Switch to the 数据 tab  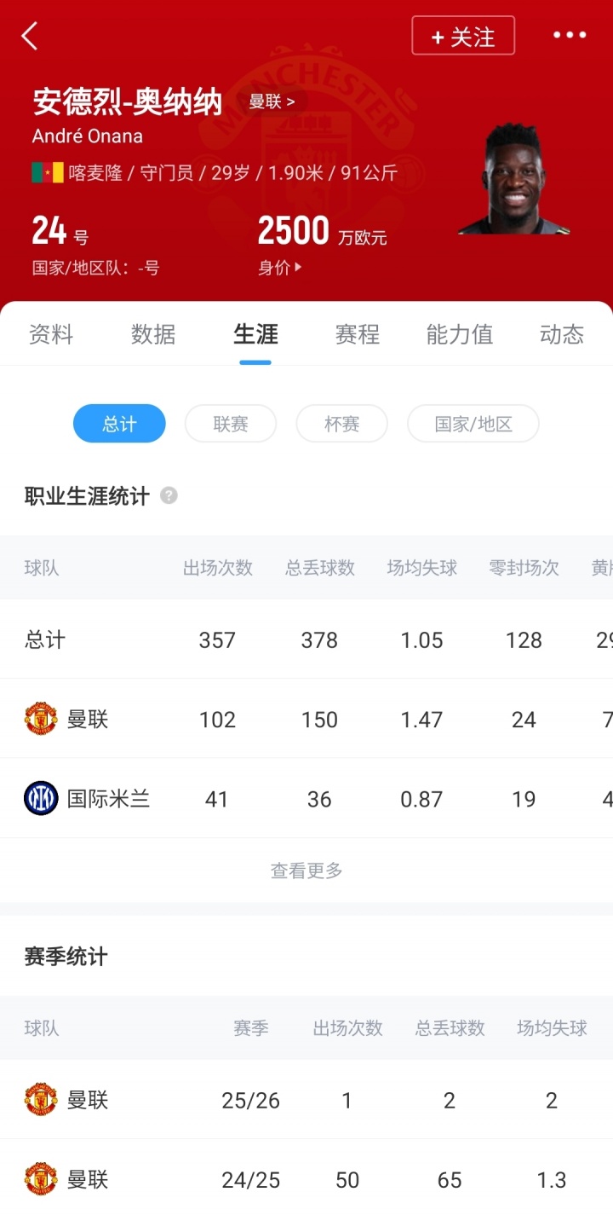click(x=153, y=334)
